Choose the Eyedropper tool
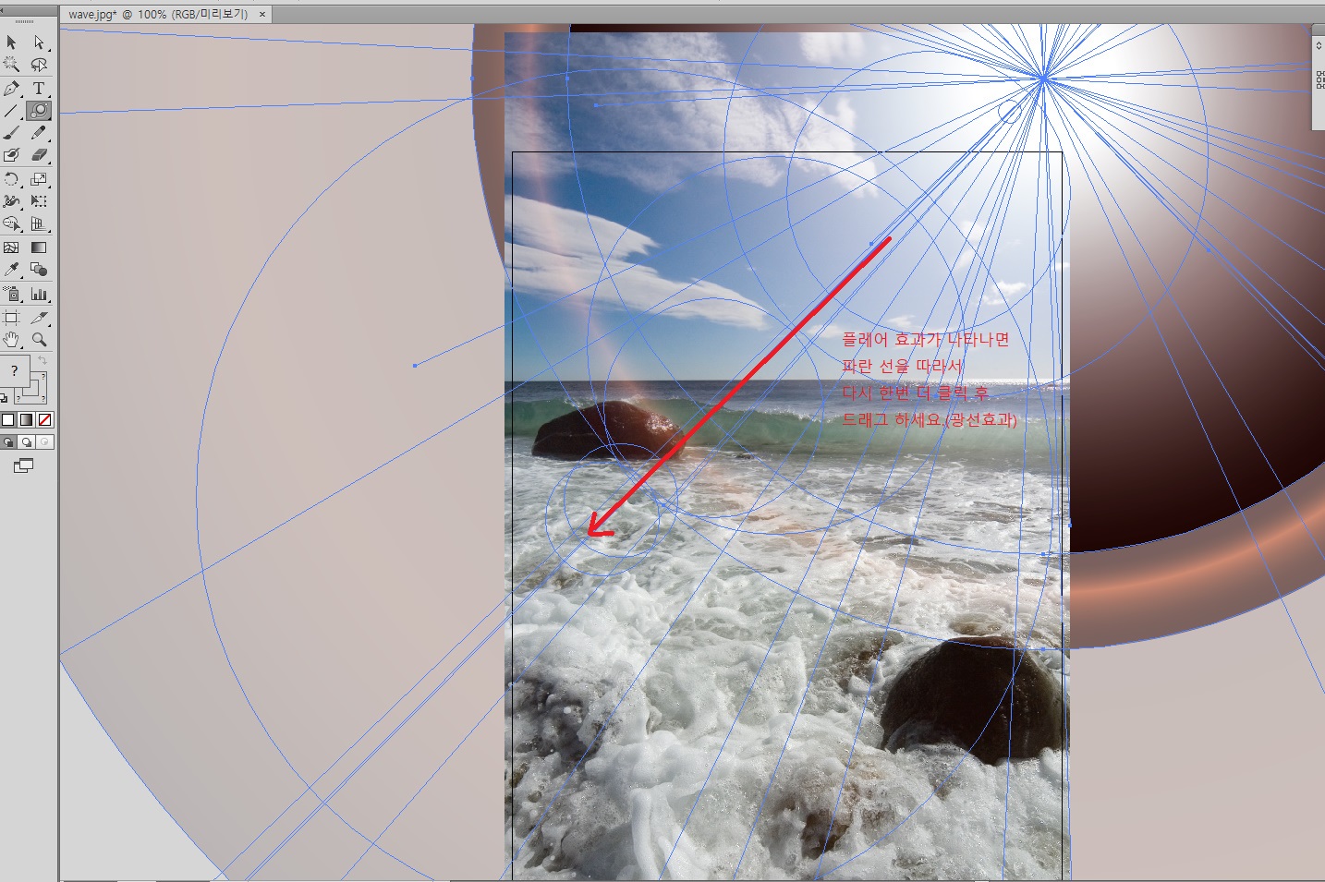The width and height of the screenshot is (1325, 882). [12, 270]
